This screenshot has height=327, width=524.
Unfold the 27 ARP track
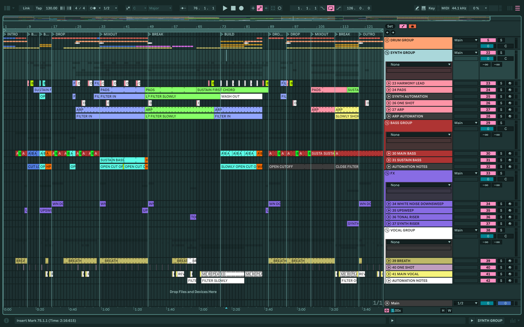(x=389, y=110)
